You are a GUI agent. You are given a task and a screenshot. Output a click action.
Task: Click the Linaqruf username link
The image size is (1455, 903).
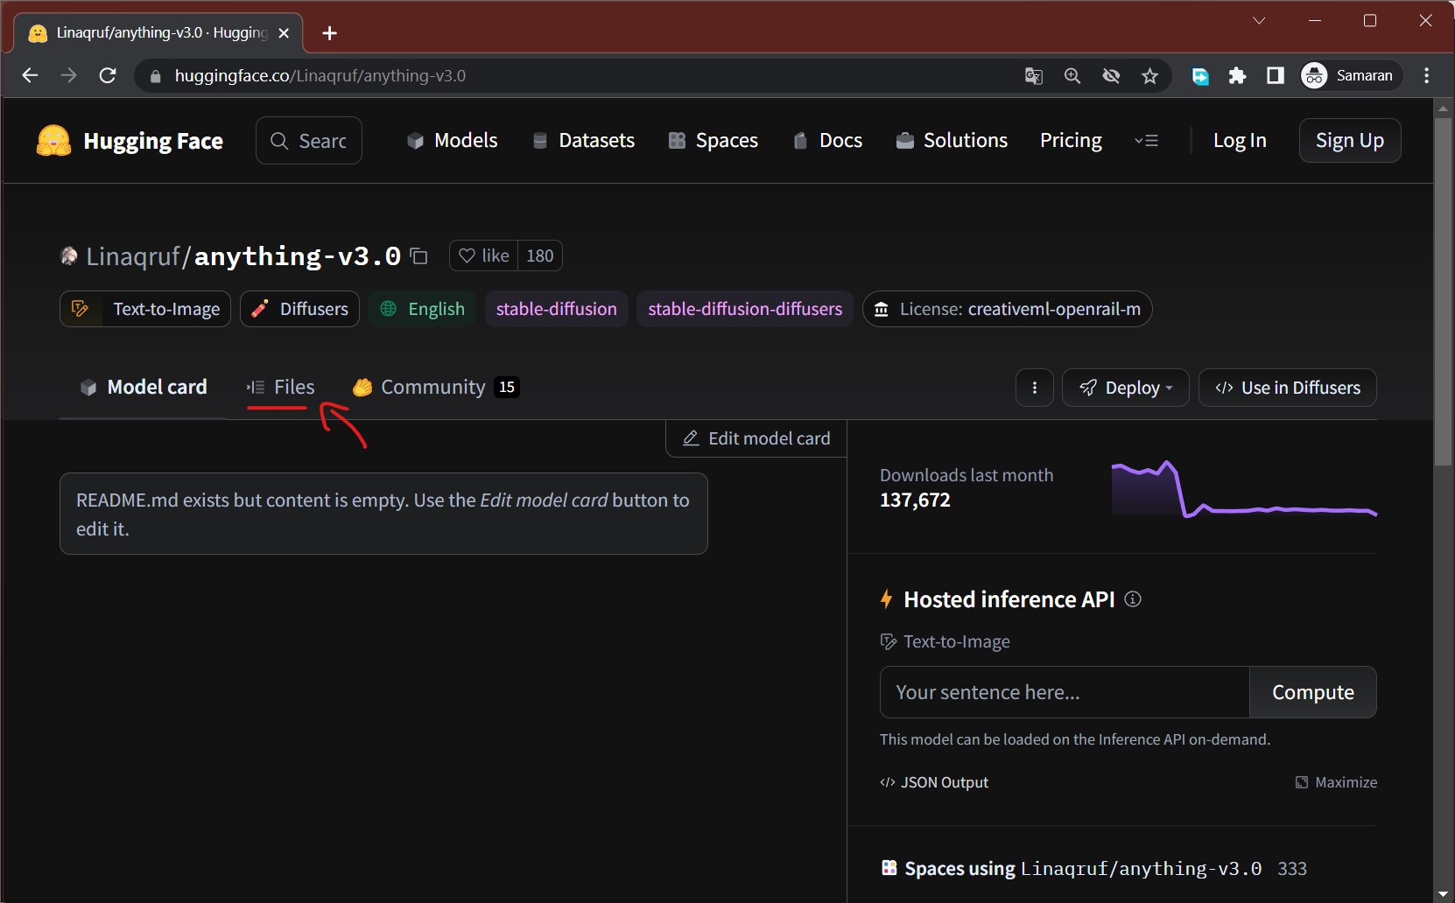pos(133,255)
